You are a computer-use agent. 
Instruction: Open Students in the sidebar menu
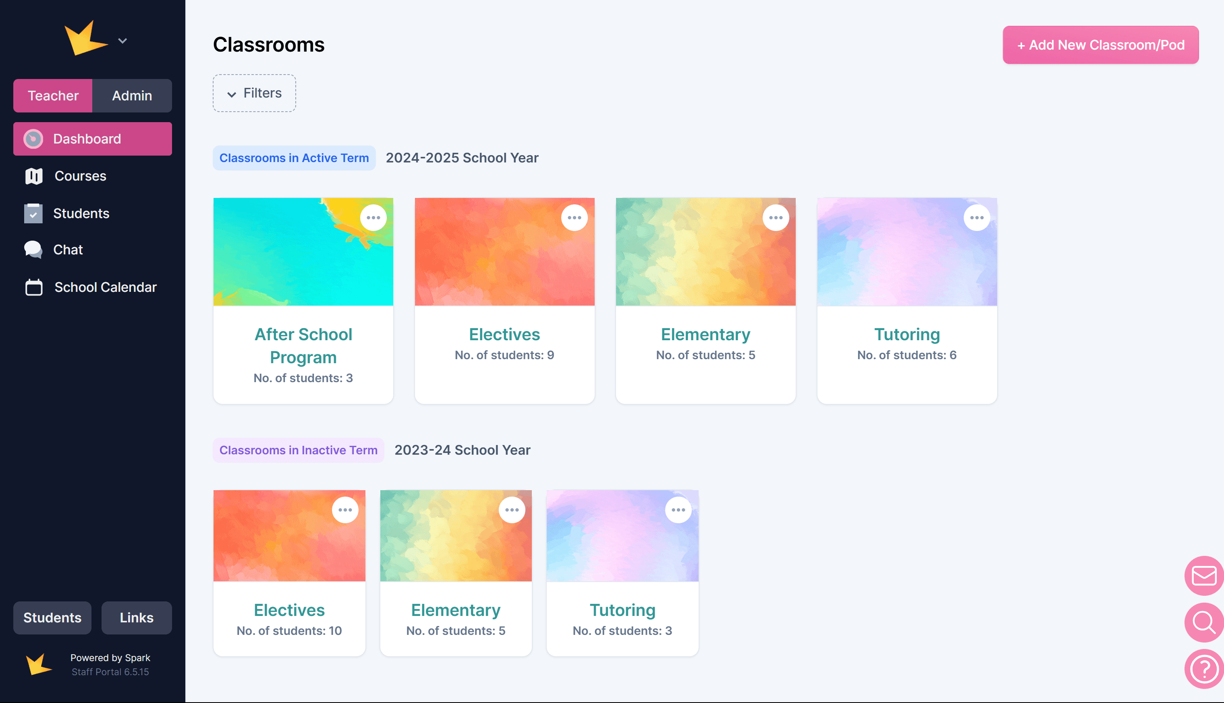click(81, 213)
